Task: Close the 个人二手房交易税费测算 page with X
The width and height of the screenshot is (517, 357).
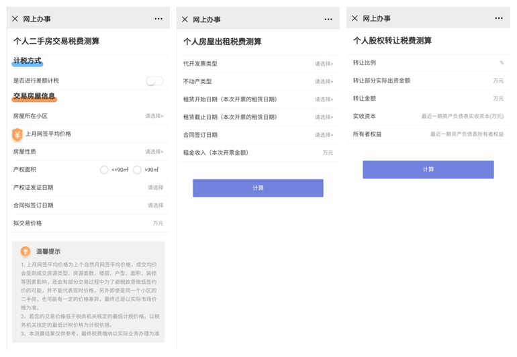Action: tap(15, 19)
